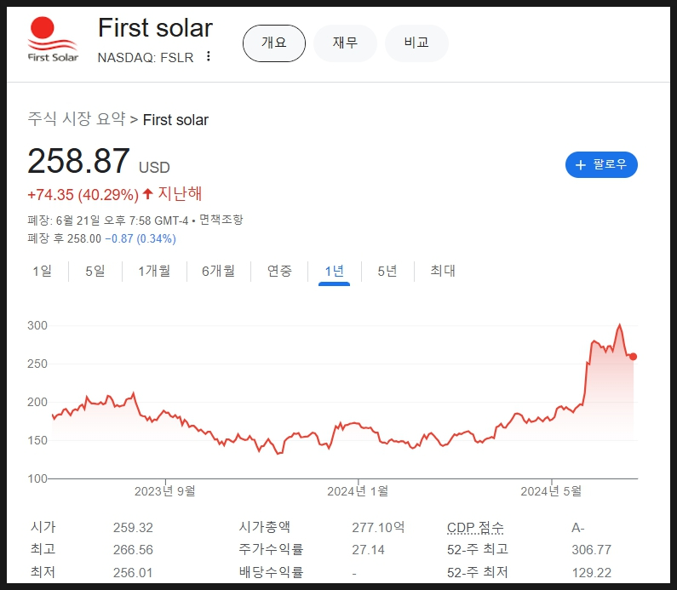Click the 시가총액 value 277.10억
The image size is (677, 590).
click(x=378, y=527)
